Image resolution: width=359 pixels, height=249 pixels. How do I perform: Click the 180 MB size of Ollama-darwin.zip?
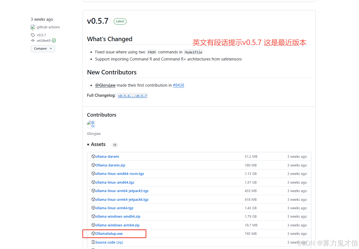(251, 165)
